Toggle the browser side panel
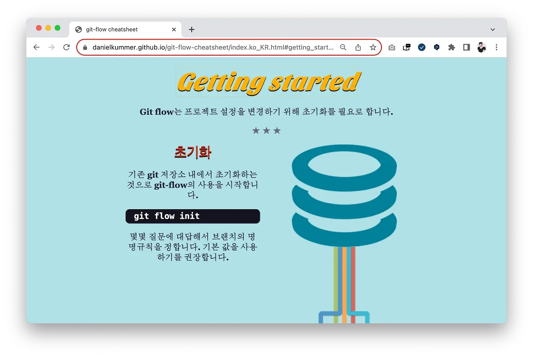This screenshot has height=358, width=533. click(x=466, y=47)
